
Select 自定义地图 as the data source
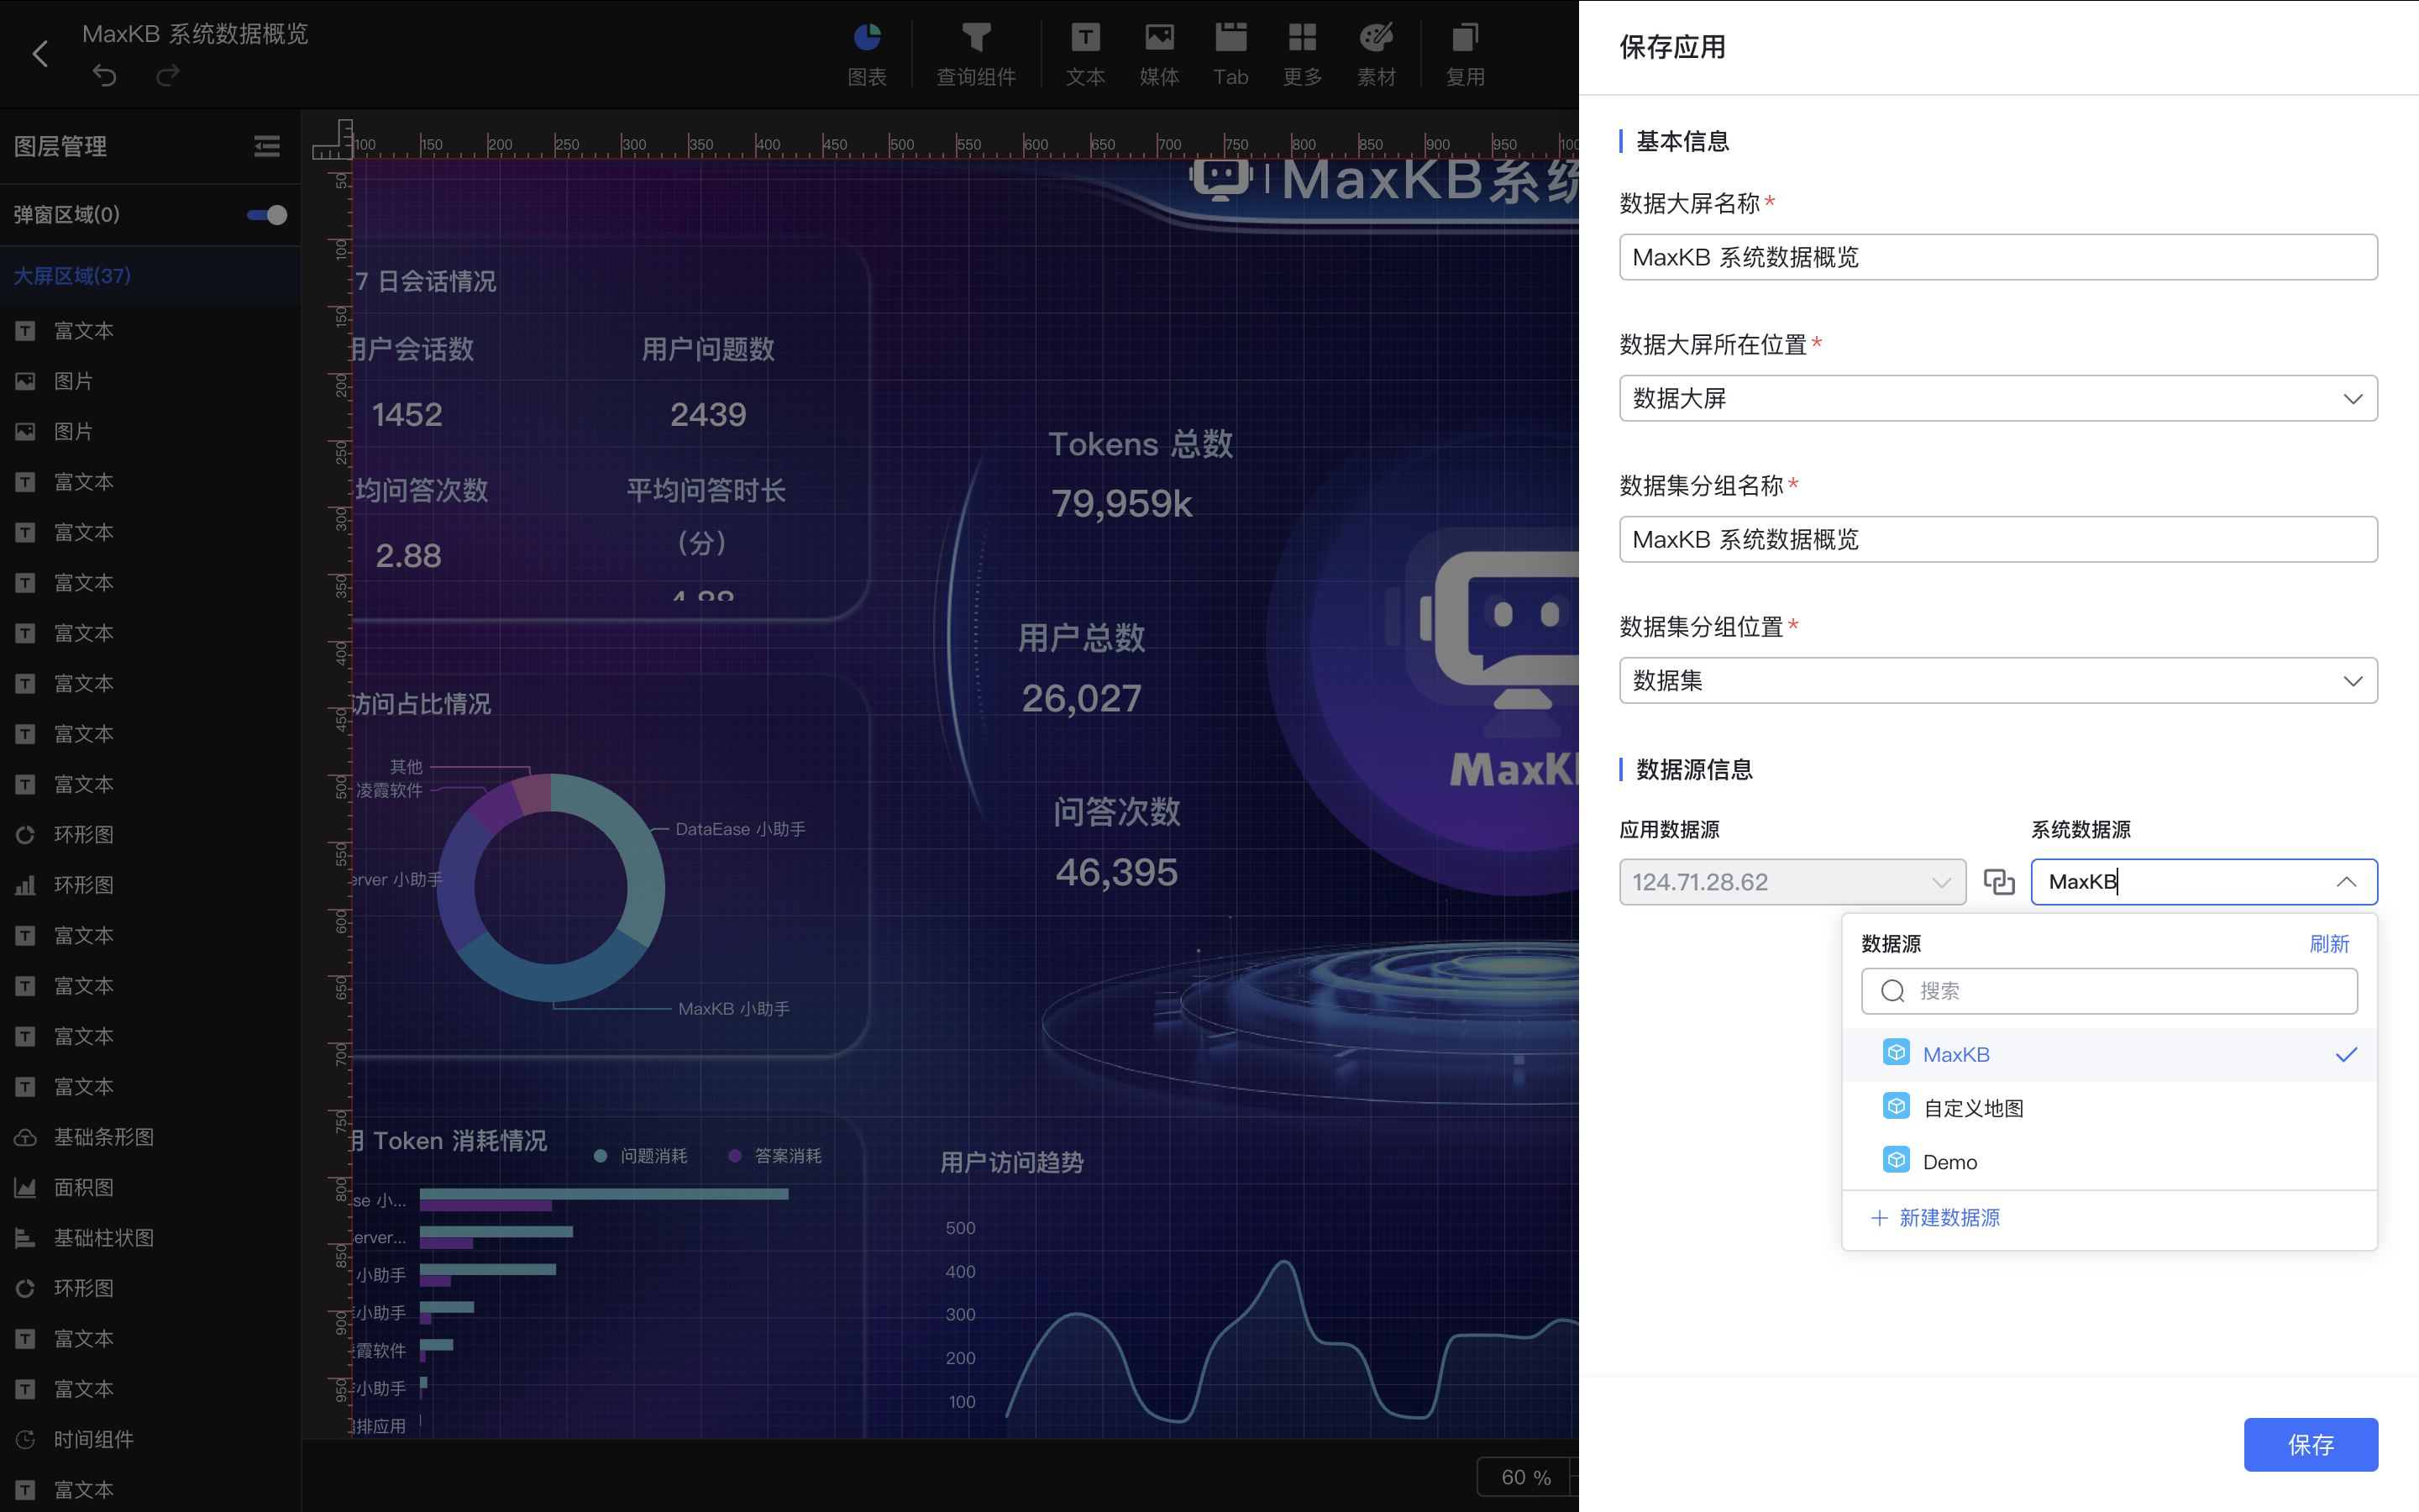pyautogui.click(x=1972, y=1107)
